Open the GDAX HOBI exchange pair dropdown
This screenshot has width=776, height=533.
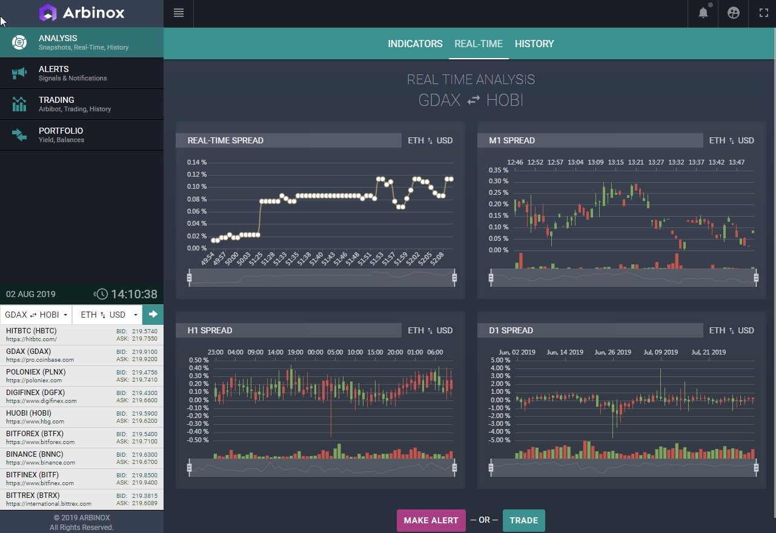point(36,315)
